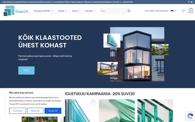195x122 pixels.
Task: Click Logi sisse / Registreeru link
Action: (x=156, y=11)
